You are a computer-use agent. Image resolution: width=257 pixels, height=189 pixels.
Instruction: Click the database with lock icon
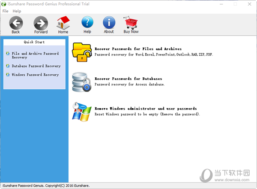point(82,82)
